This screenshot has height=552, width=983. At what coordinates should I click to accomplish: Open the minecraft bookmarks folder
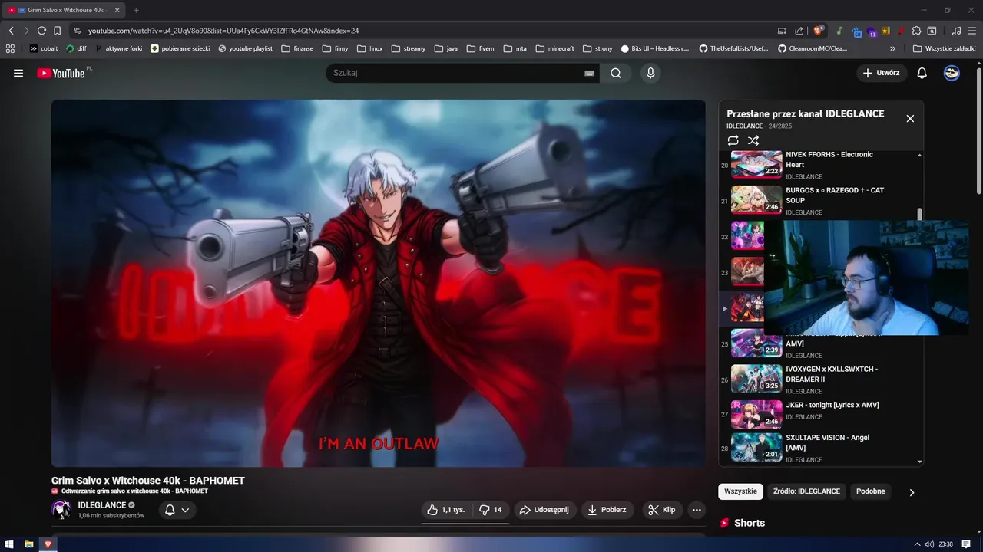(x=554, y=48)
